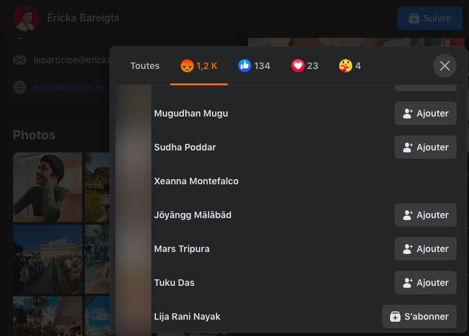The image size is (469, 336).
Task: Click Ajouter beside Jōyāngg Mālābād
Action: 425,215
